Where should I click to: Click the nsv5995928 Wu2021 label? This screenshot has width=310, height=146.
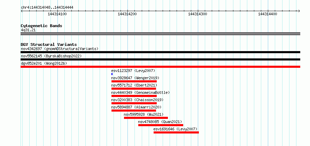tap(144, 114)
